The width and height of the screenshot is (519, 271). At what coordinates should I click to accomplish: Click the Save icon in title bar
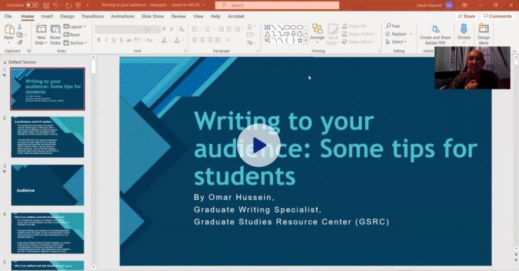coord(46,5)
